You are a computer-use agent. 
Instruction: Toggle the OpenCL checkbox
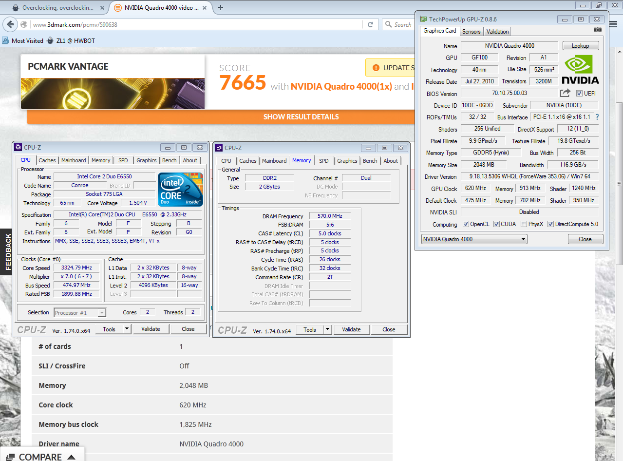[x=466, y=224]
